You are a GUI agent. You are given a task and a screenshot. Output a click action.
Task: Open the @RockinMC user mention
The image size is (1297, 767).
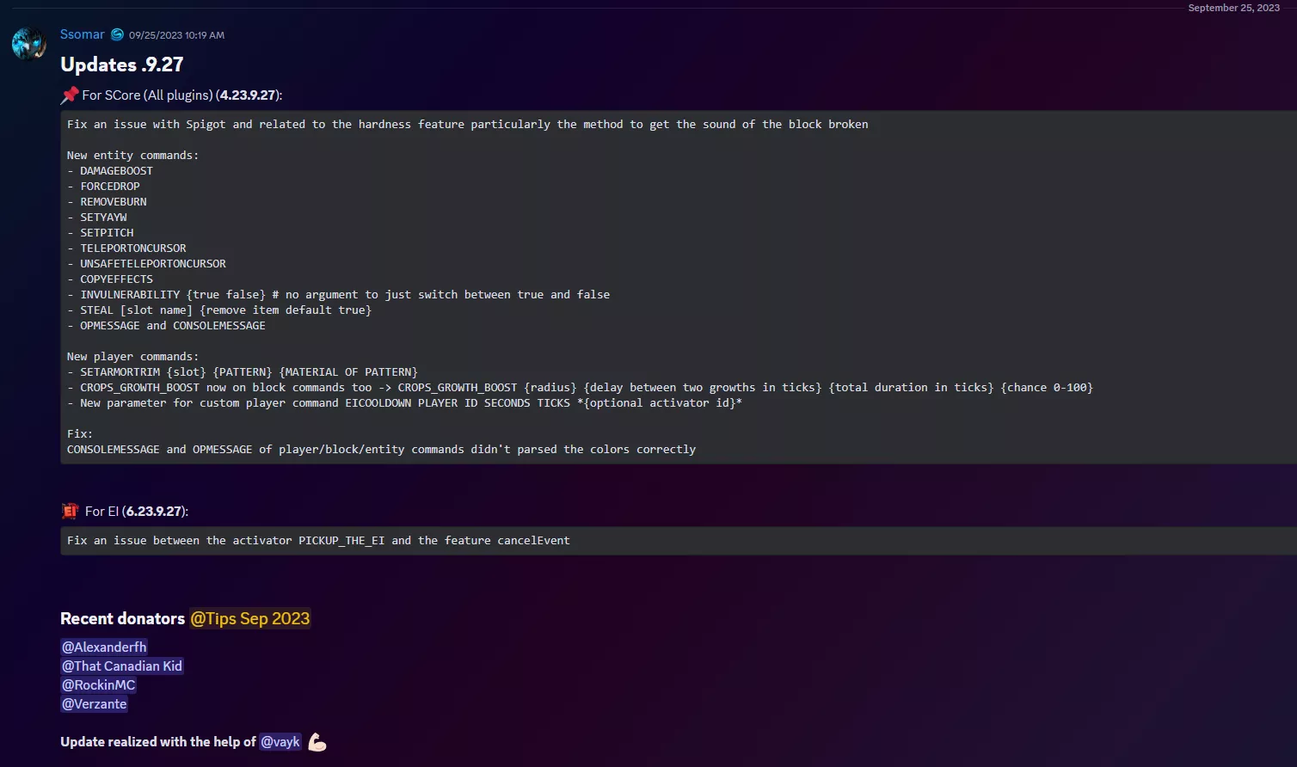pyautogui.click(x=98, y=684)
